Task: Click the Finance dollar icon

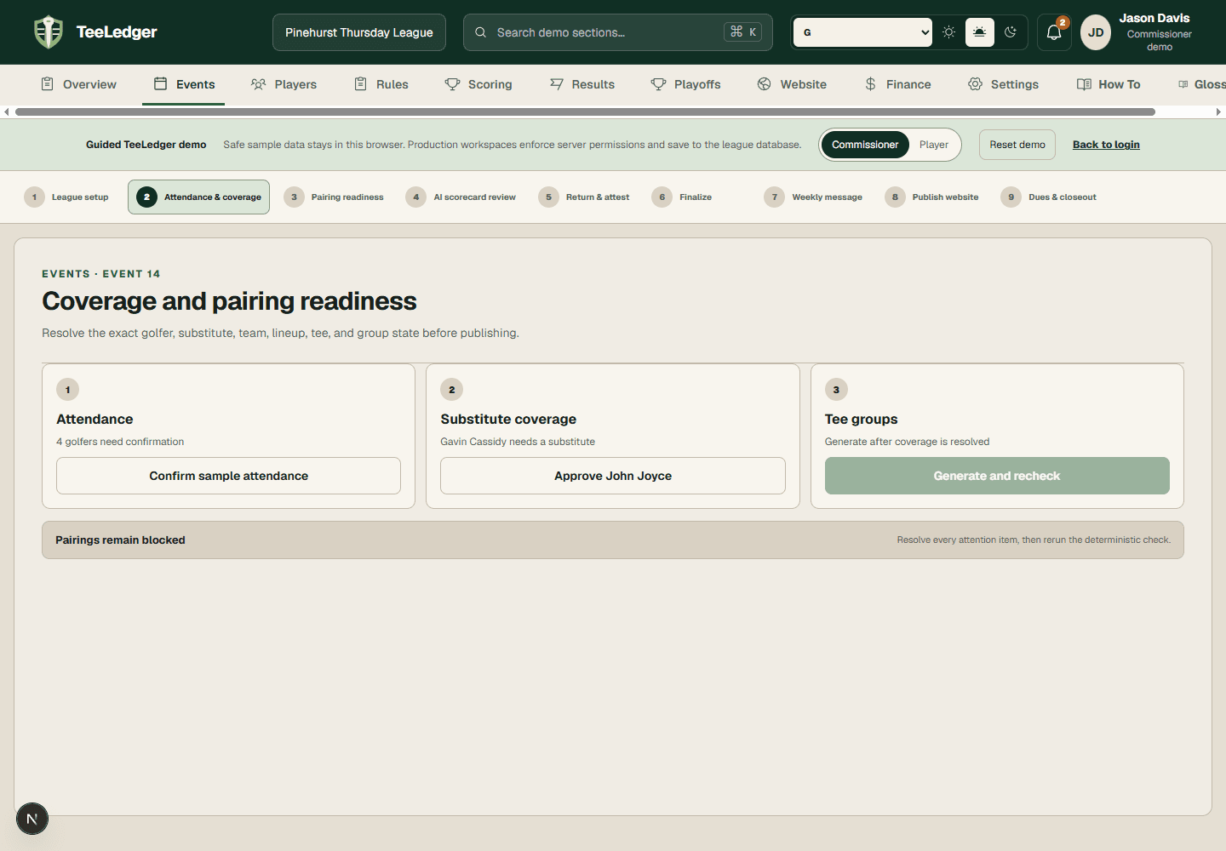Action: click(x=870, y=84)
